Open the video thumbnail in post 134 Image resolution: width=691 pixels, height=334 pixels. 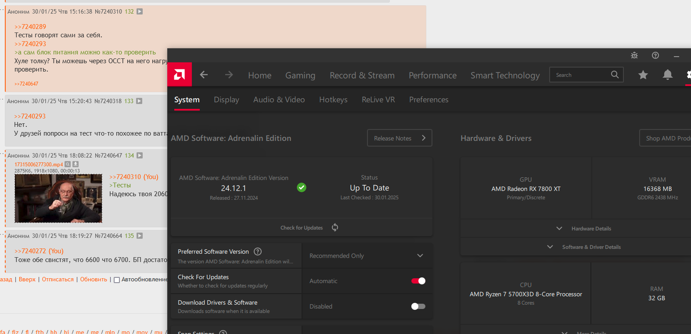point(58,198)
